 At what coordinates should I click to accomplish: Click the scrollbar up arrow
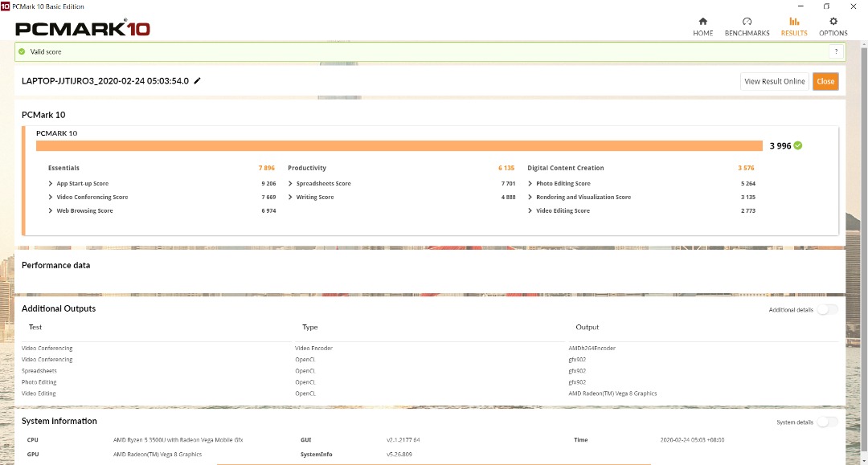[863, 44]
